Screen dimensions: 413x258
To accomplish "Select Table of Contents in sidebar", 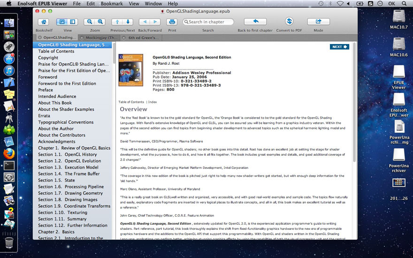I will point(72,51).
